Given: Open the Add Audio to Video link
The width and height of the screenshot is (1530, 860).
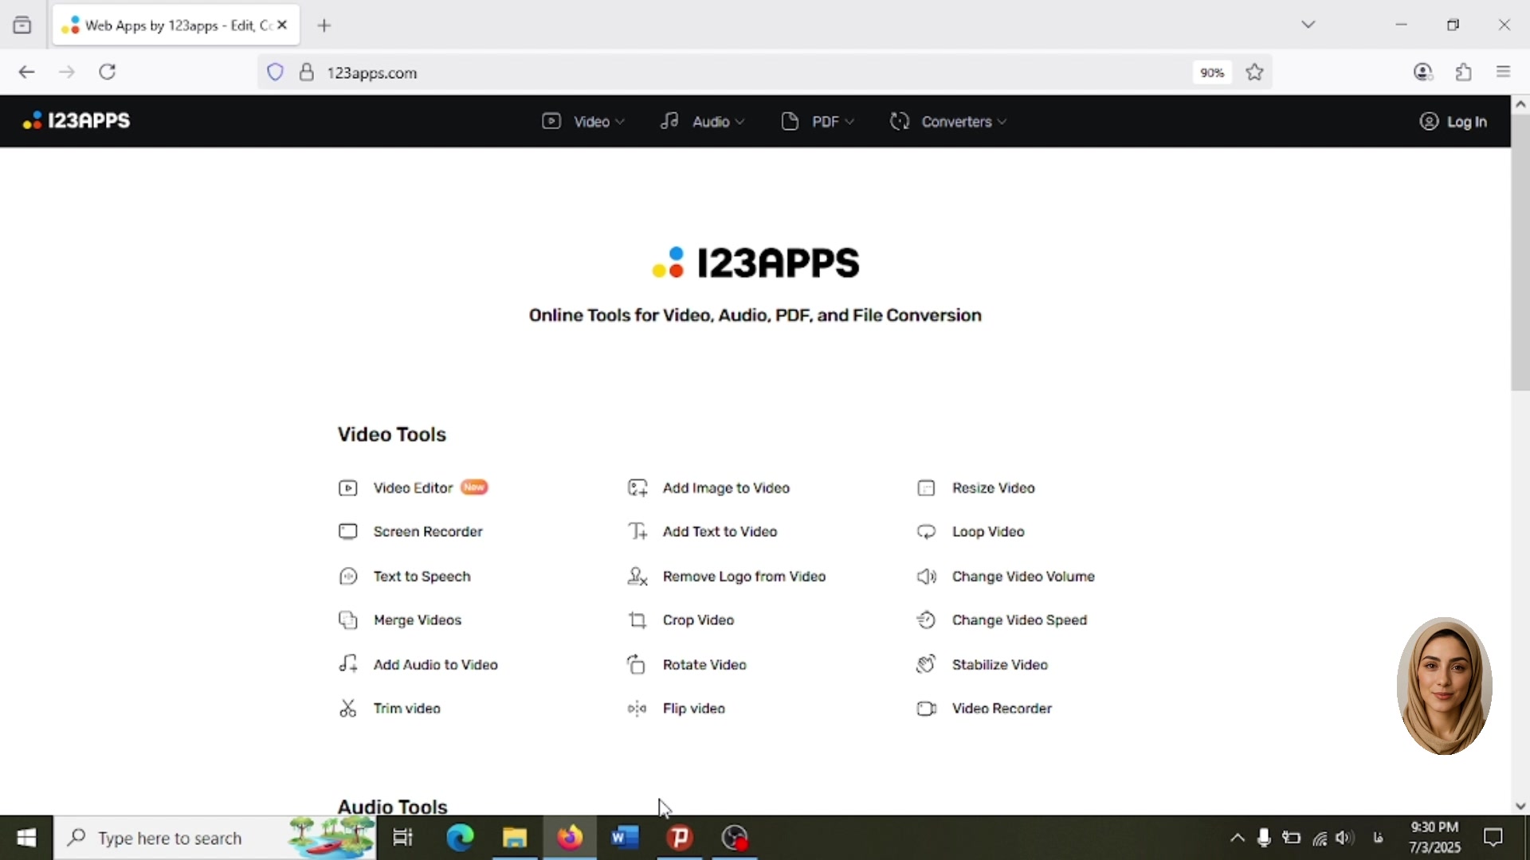Looking at the screenshot, I should (435, 665).
